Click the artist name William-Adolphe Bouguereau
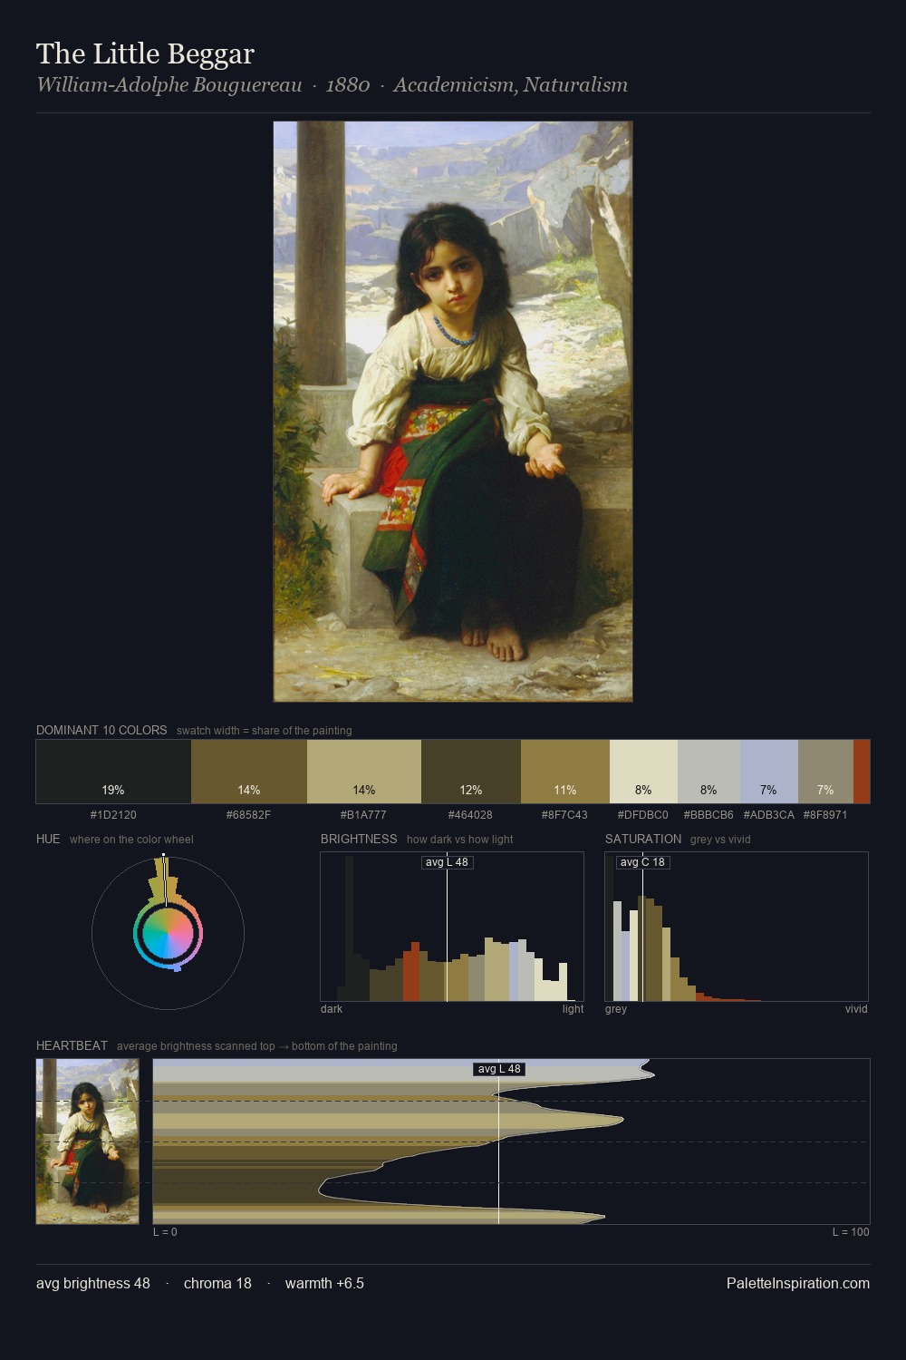Screen dimensions: 906x1360 coord(169,85)
